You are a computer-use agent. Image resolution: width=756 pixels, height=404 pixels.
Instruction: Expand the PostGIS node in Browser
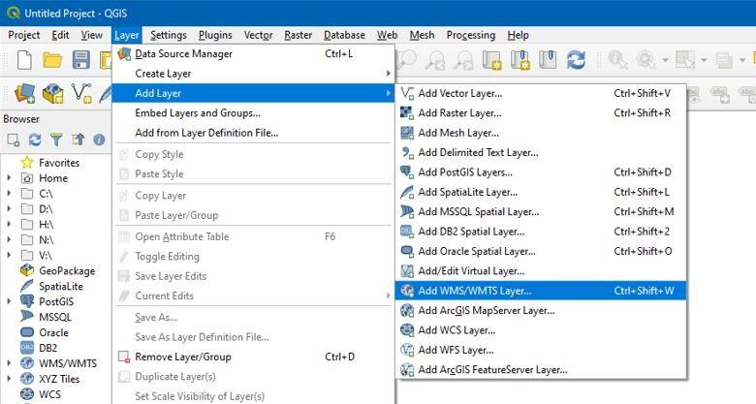coord(9,301)
